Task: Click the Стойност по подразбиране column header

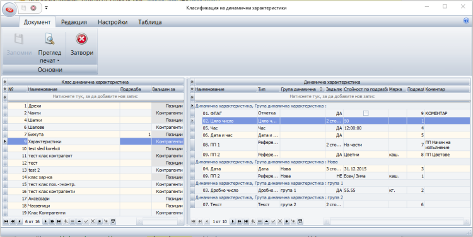Action: (x=366, y=89)
